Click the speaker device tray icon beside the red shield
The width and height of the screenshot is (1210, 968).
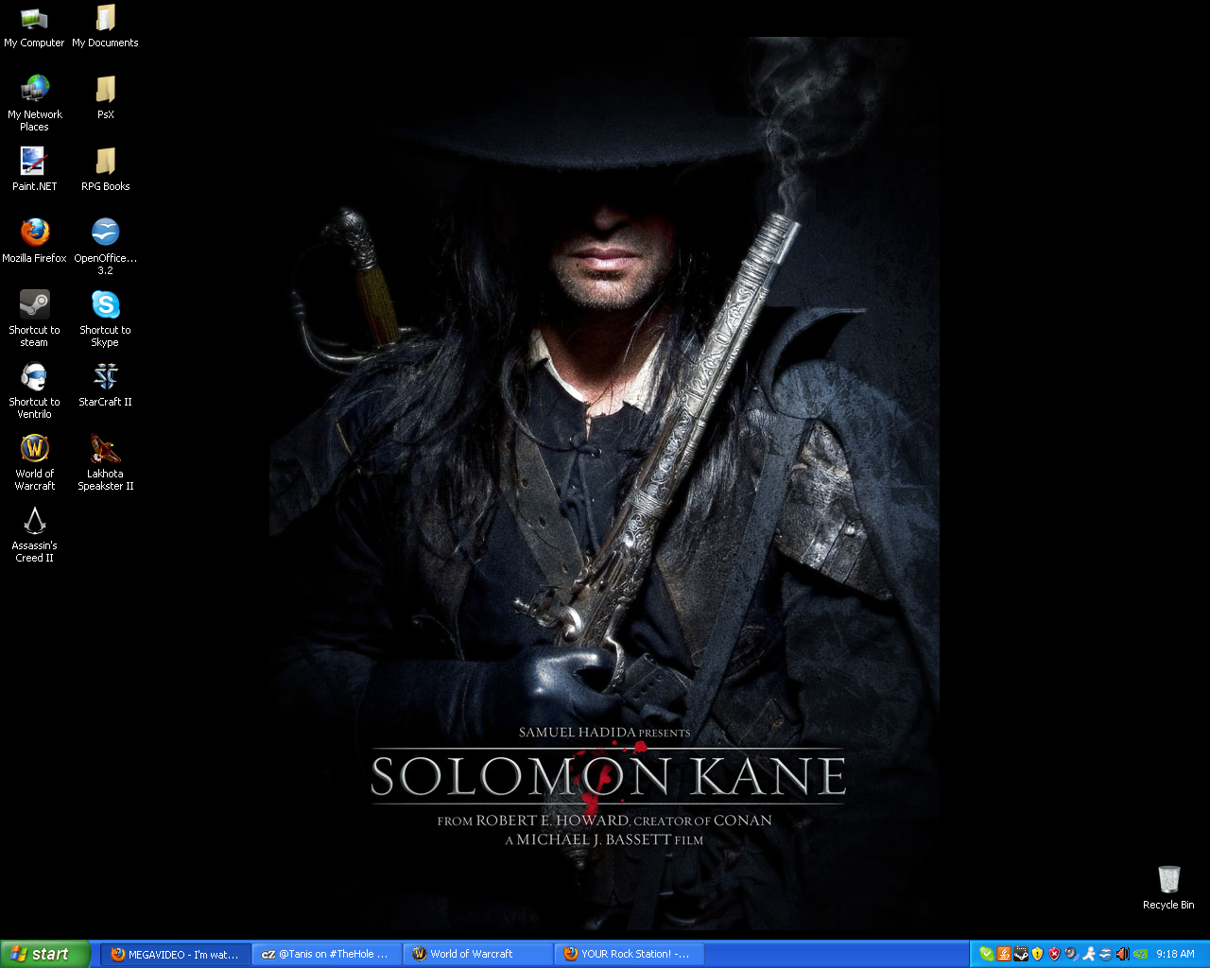(1071, 954)
